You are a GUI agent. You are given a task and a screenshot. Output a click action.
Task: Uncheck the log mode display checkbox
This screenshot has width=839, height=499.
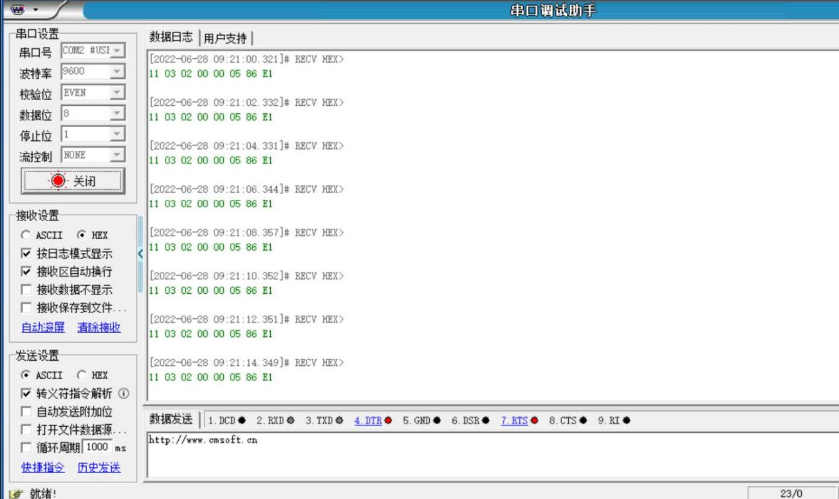click(x=26, y=253)
